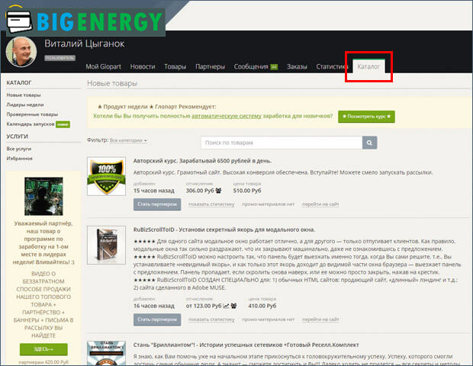Click the BIGENERGY logo card icon

(20, 21)
